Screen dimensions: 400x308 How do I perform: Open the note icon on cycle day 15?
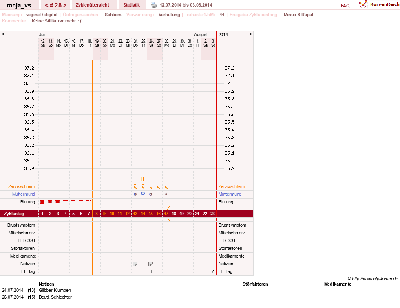coord(151,264)
